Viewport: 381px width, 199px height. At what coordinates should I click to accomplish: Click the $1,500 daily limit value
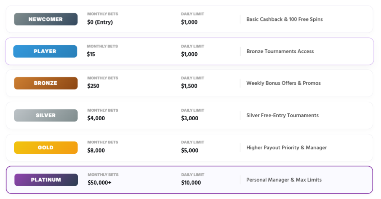[x=189, y=86]
